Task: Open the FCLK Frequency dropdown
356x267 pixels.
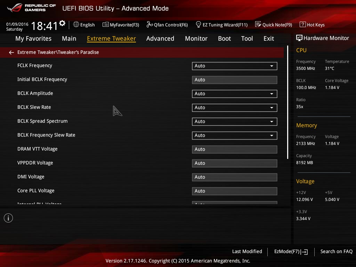Action: 235,66
